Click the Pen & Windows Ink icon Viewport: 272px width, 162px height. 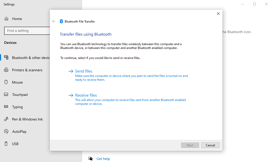pos(6,119)
